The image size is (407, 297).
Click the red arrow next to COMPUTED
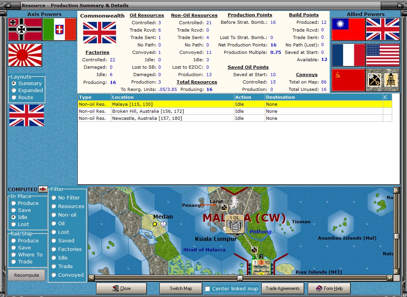(43, 189)
